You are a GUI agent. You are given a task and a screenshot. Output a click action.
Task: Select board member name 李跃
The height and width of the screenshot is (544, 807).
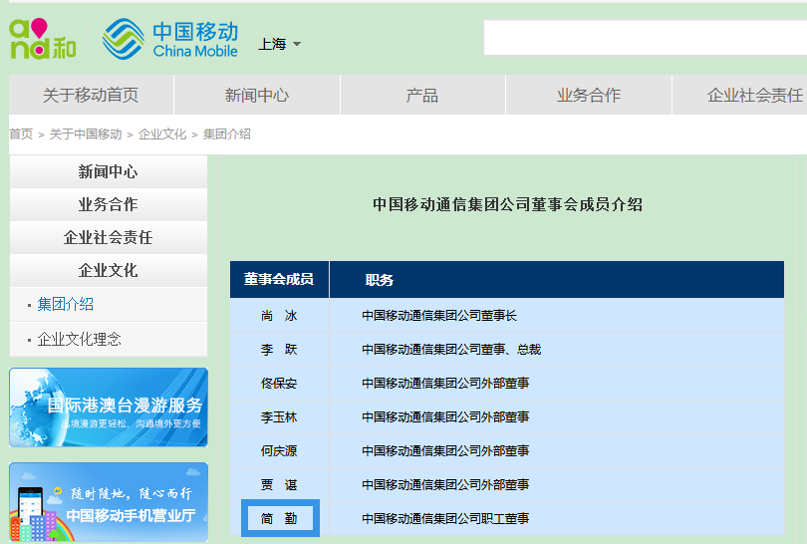click(279, 350)
